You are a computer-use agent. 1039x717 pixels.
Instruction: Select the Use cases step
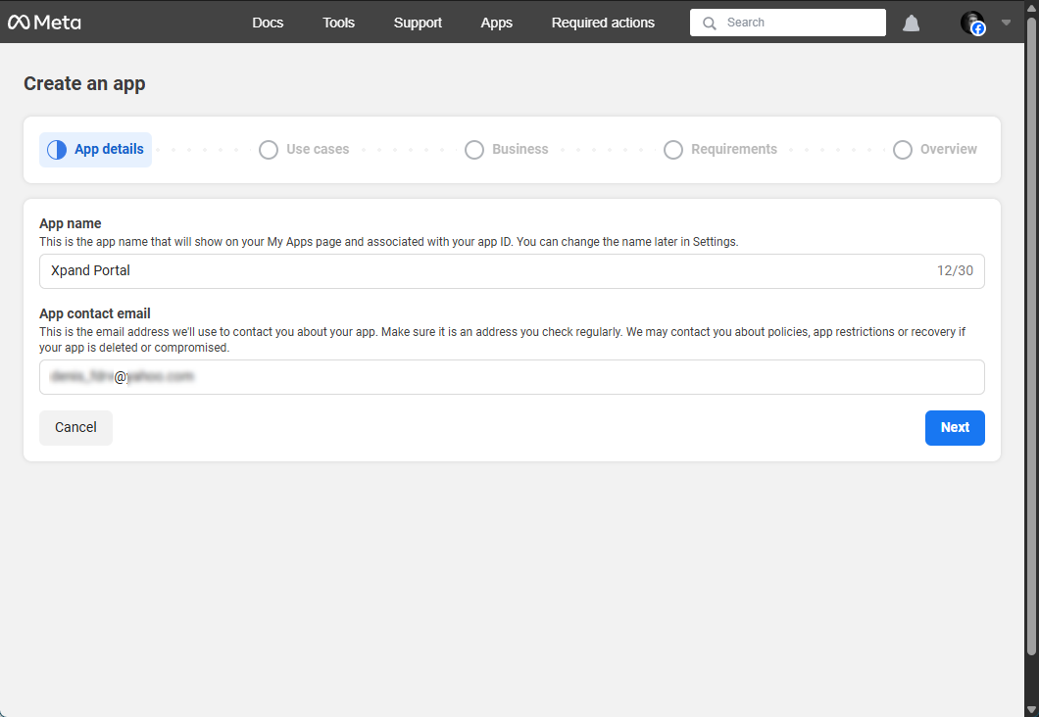304,150
